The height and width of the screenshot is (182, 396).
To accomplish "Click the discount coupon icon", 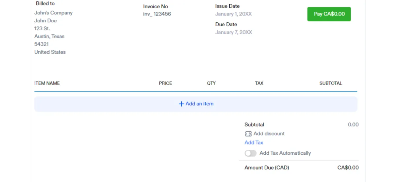I will (x=248, y=134).
